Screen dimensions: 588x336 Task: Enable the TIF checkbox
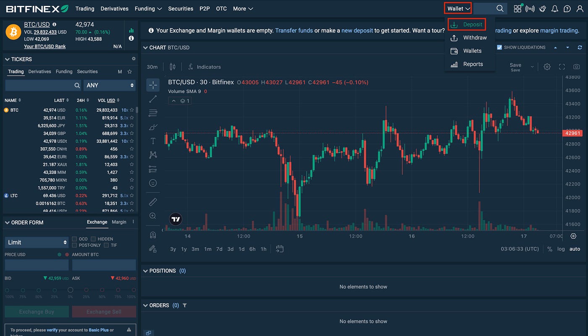click(106, 245)
